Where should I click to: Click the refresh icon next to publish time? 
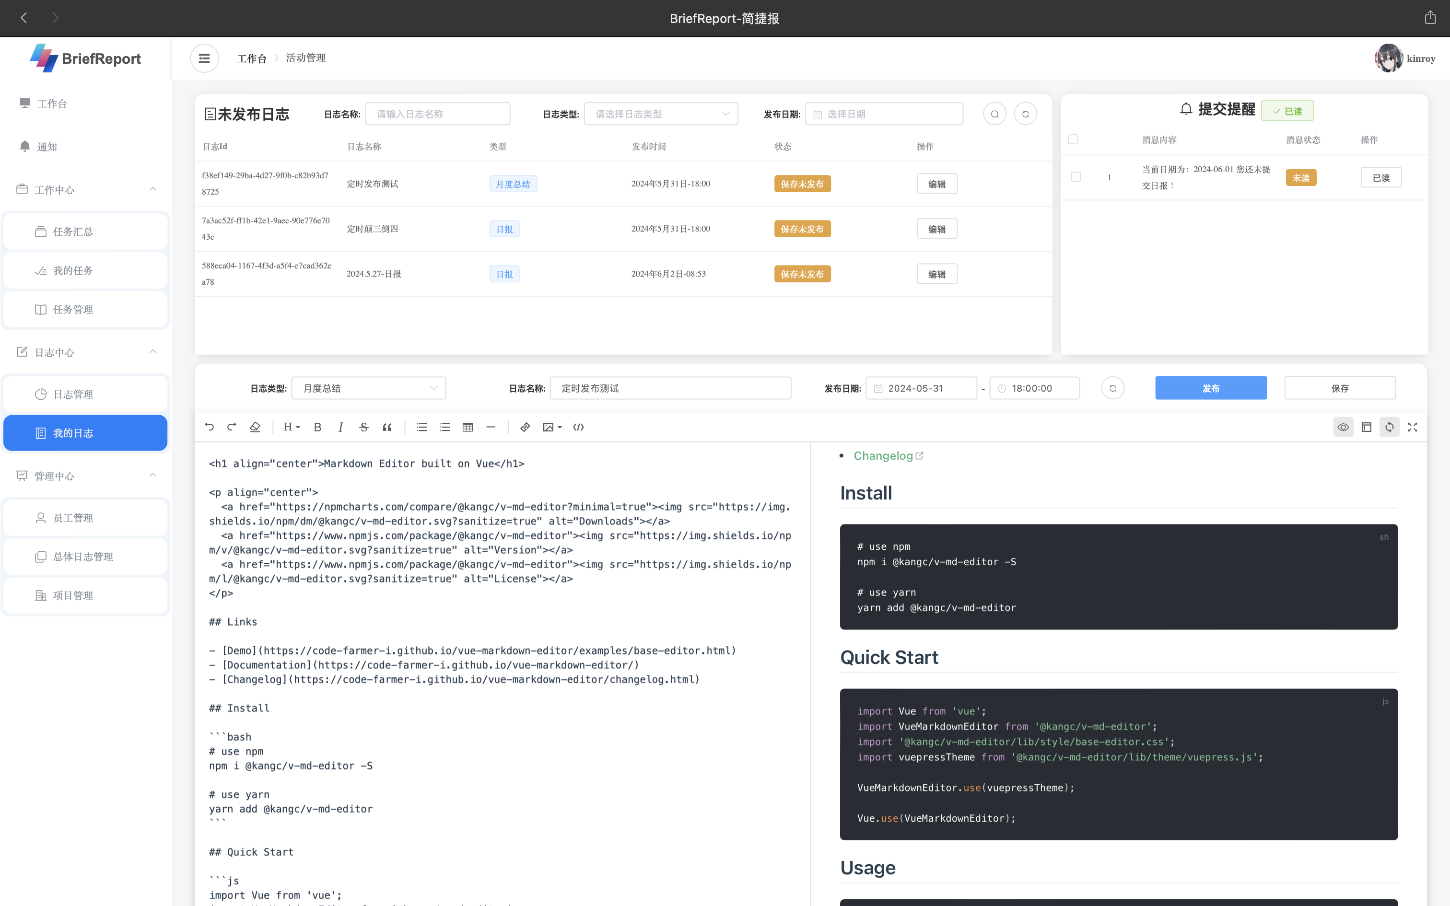(1112, 388)
